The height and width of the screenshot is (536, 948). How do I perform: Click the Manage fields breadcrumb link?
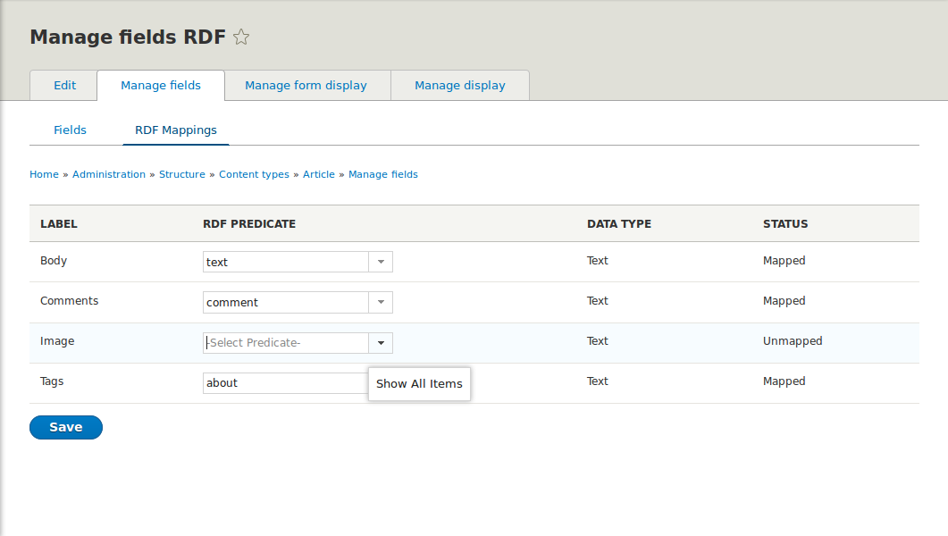pyautogui.click(x=383, y=175)
